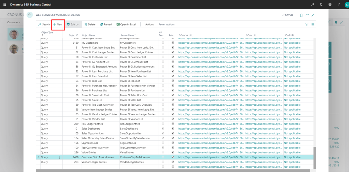Open OData URL for Power BI Jobs List
The height and width of the screenshot is (172, 349).
264,81
